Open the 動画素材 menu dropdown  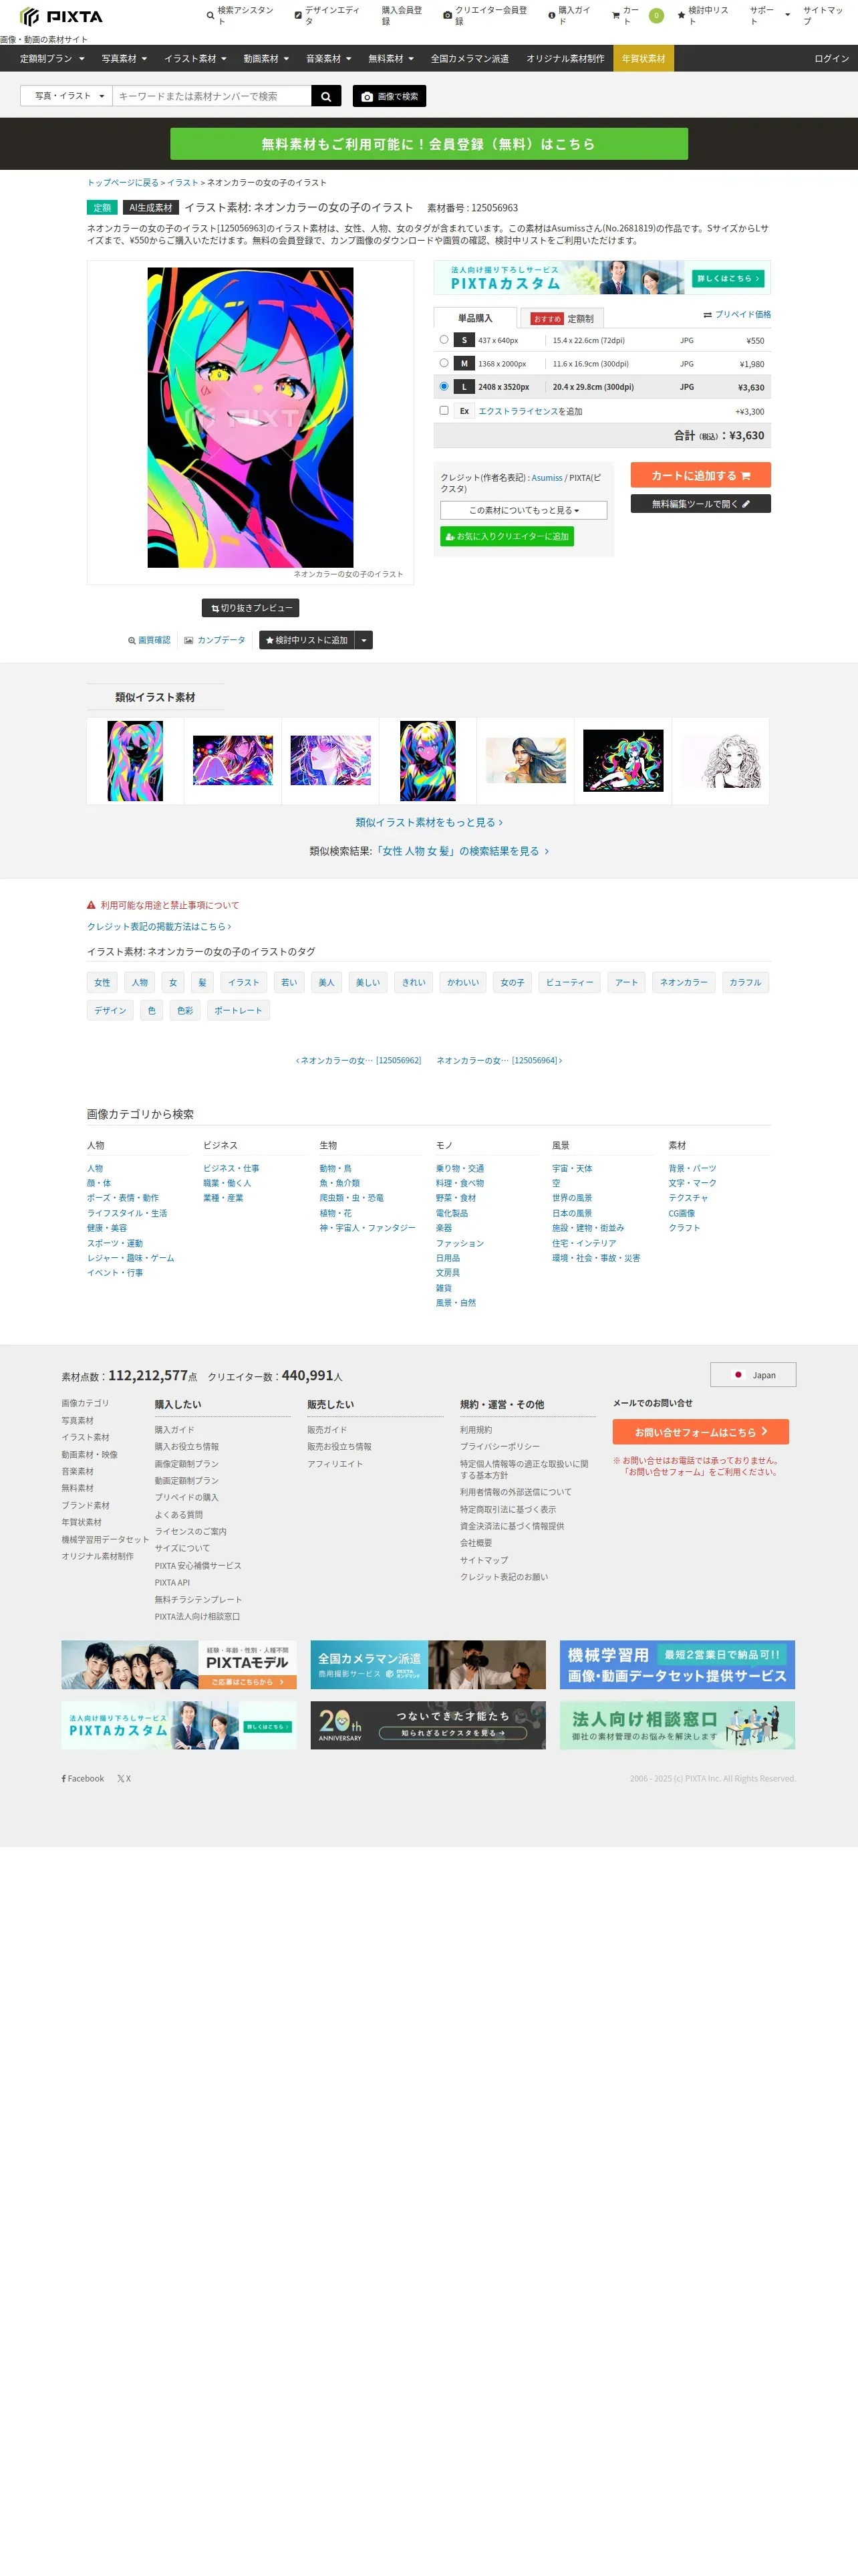(266, 58)
